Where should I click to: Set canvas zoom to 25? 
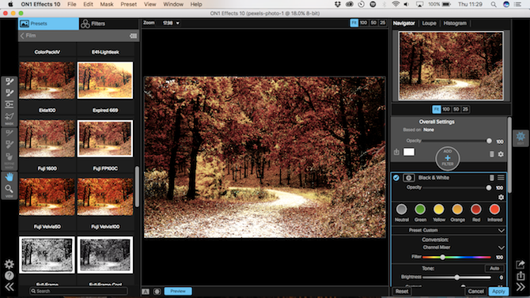[382, 23]
